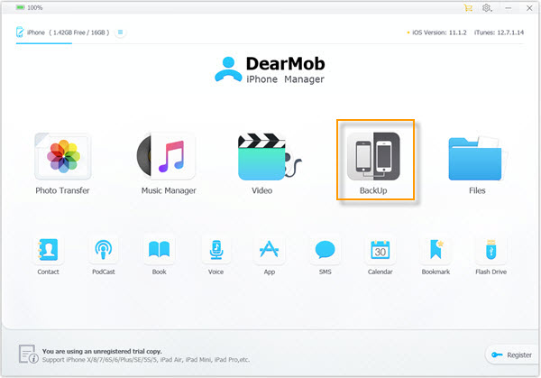Click the DearMob iPhone Manager logo
The image size is (541, 378).
point(270,70)
